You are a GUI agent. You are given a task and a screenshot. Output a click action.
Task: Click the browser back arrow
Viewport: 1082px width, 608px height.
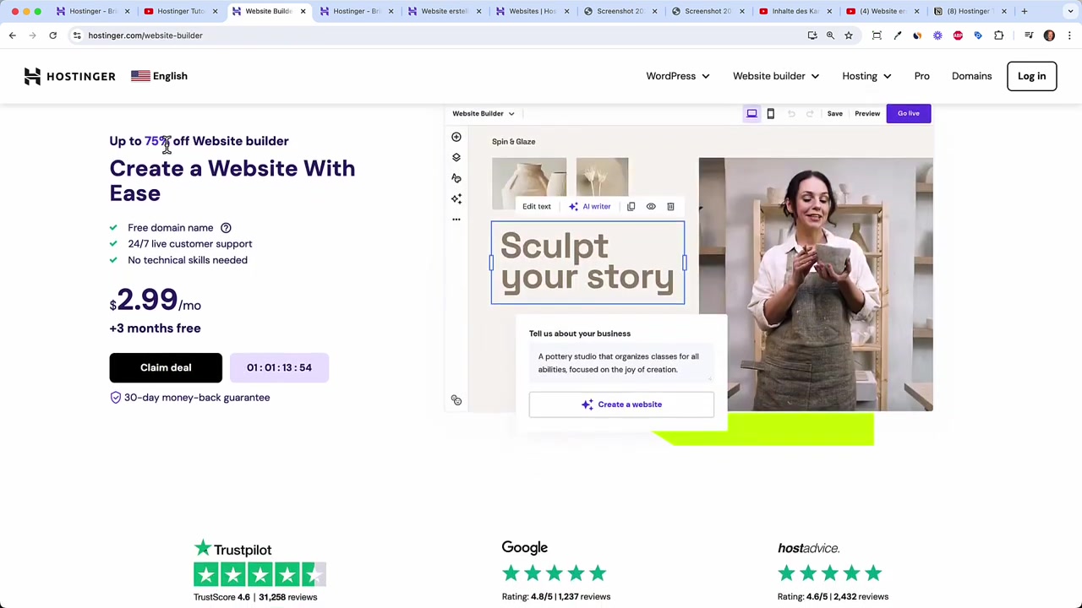(13, 35)
